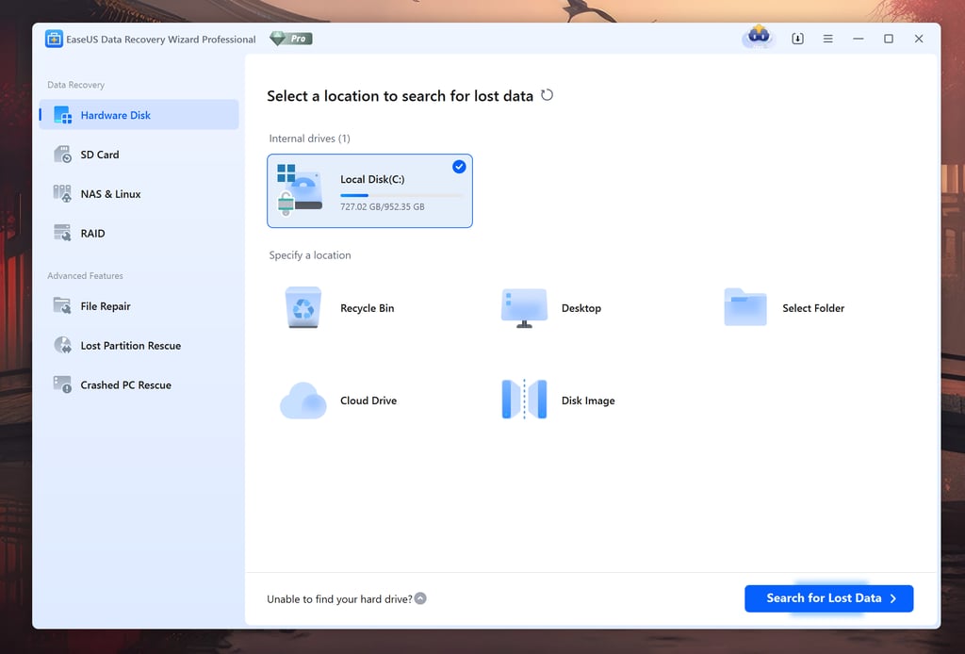
Task: Select the Hardware Disk sidebar icon
Action: (63, 115)
